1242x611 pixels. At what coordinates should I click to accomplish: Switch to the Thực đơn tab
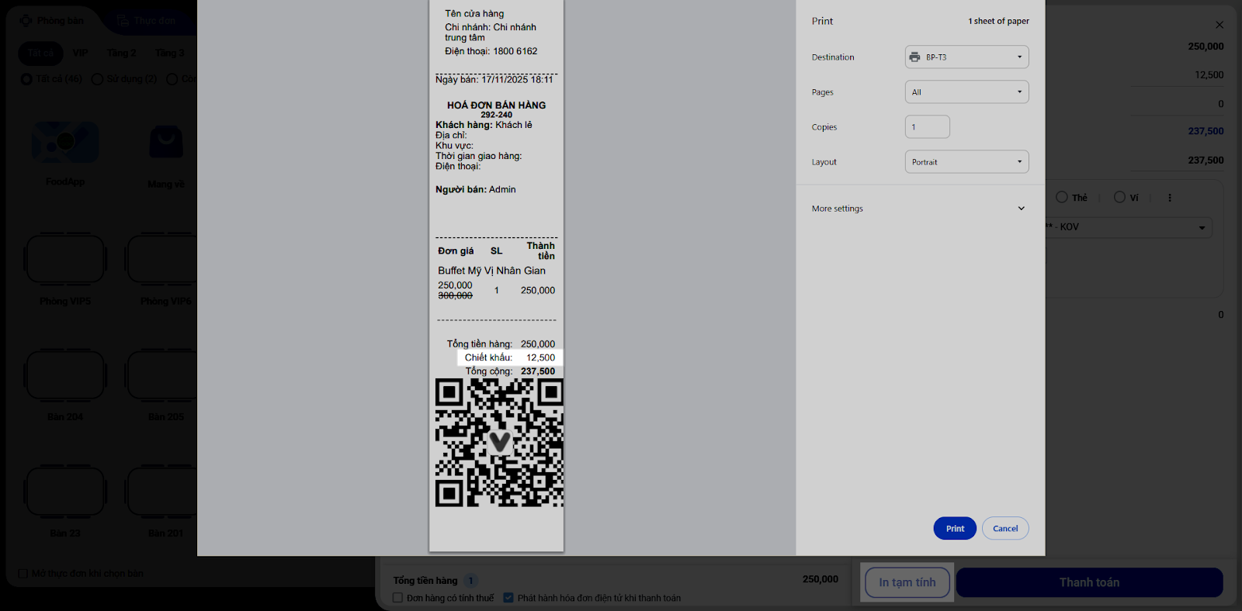[147, 21]
